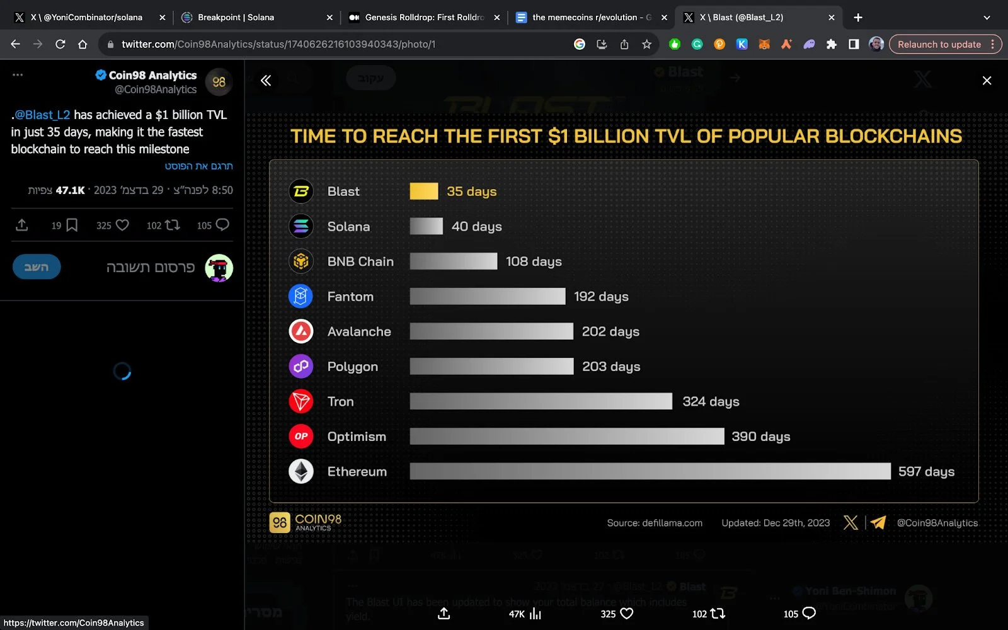Image resolution: width=1008 pixels, height=630 pixels.
Task: Open the Extensions puzzle icon
Action: point(832,44)
